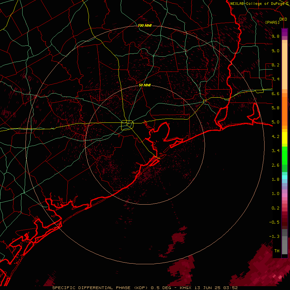
Task: Click the TH label on the legend
Action: coord(277,251)
